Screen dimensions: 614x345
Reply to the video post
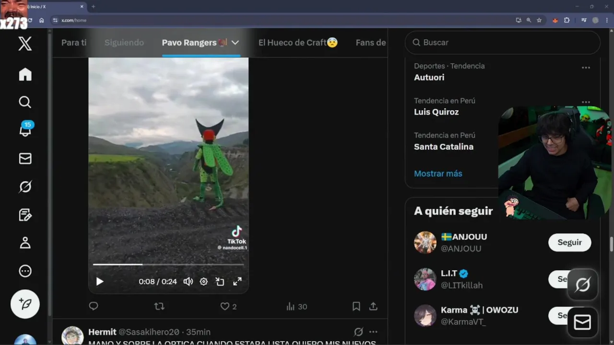pos(94,306)
